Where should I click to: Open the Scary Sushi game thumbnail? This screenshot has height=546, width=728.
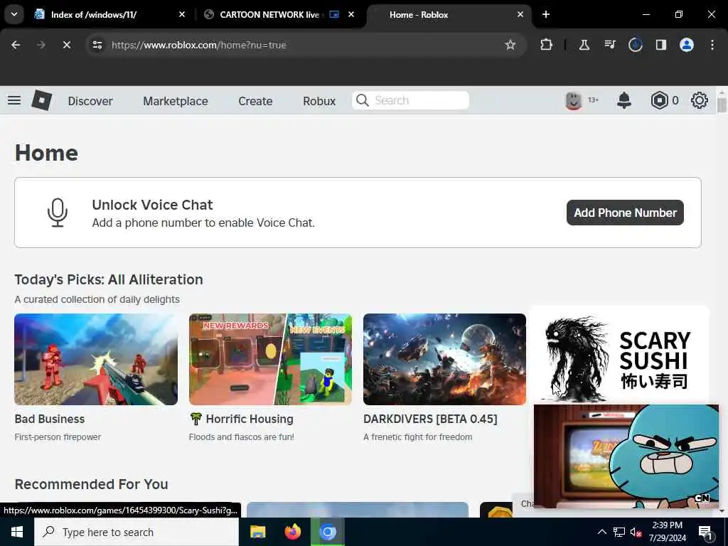619,358
